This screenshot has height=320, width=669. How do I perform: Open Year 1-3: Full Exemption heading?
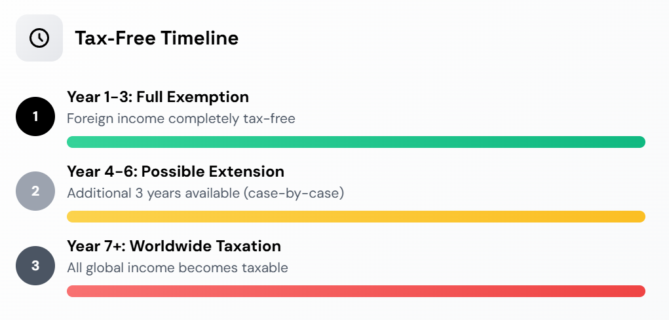[158, 98]
